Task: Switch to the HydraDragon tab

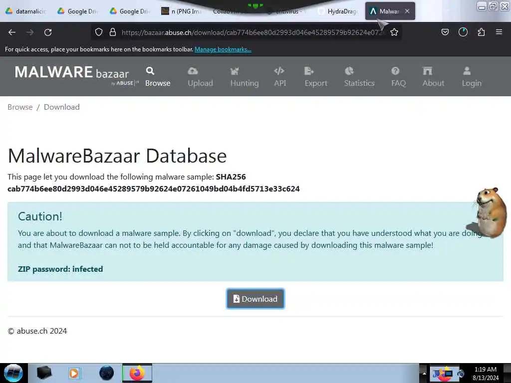Action: [338, 11]
